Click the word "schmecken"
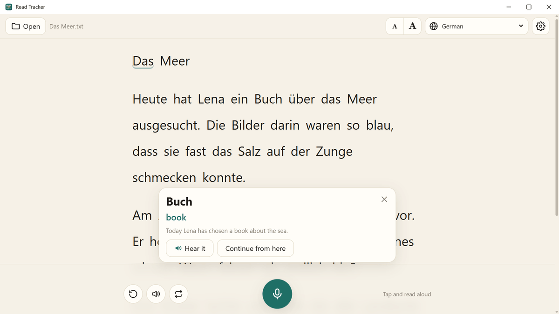The height and width of the screenshot is (314, 559). [164, 178]
